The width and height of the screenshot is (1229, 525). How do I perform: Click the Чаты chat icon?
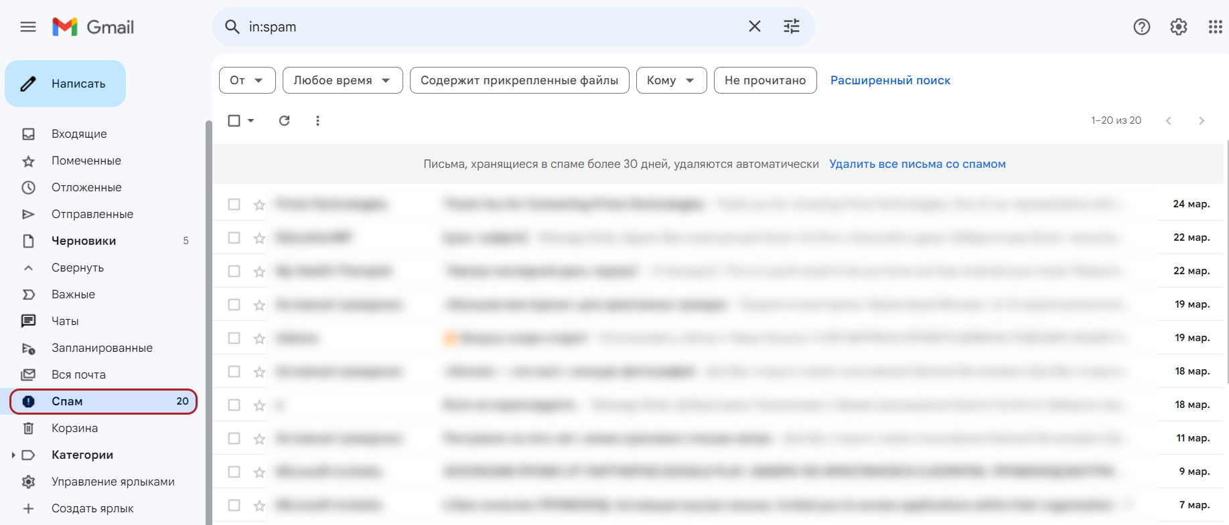click(28, 321)
